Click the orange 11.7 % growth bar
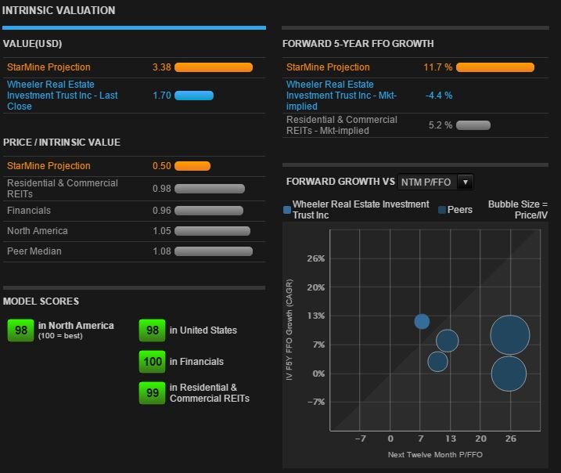The image size is (561, 473). (x=495, y=67)
